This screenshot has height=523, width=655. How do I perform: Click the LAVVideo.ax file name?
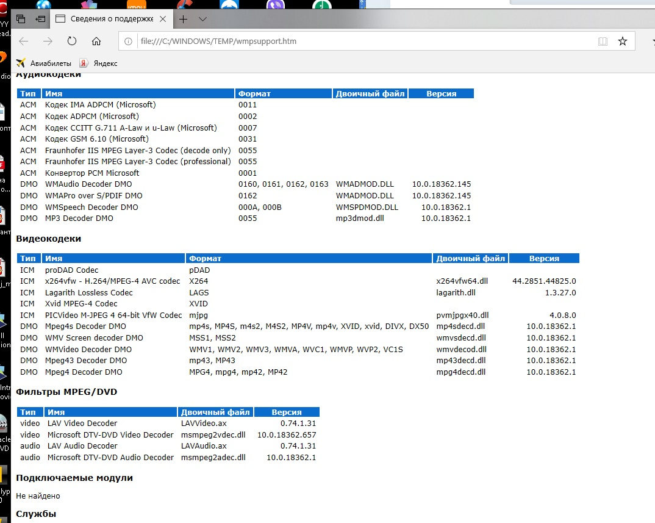pos(204,423)
